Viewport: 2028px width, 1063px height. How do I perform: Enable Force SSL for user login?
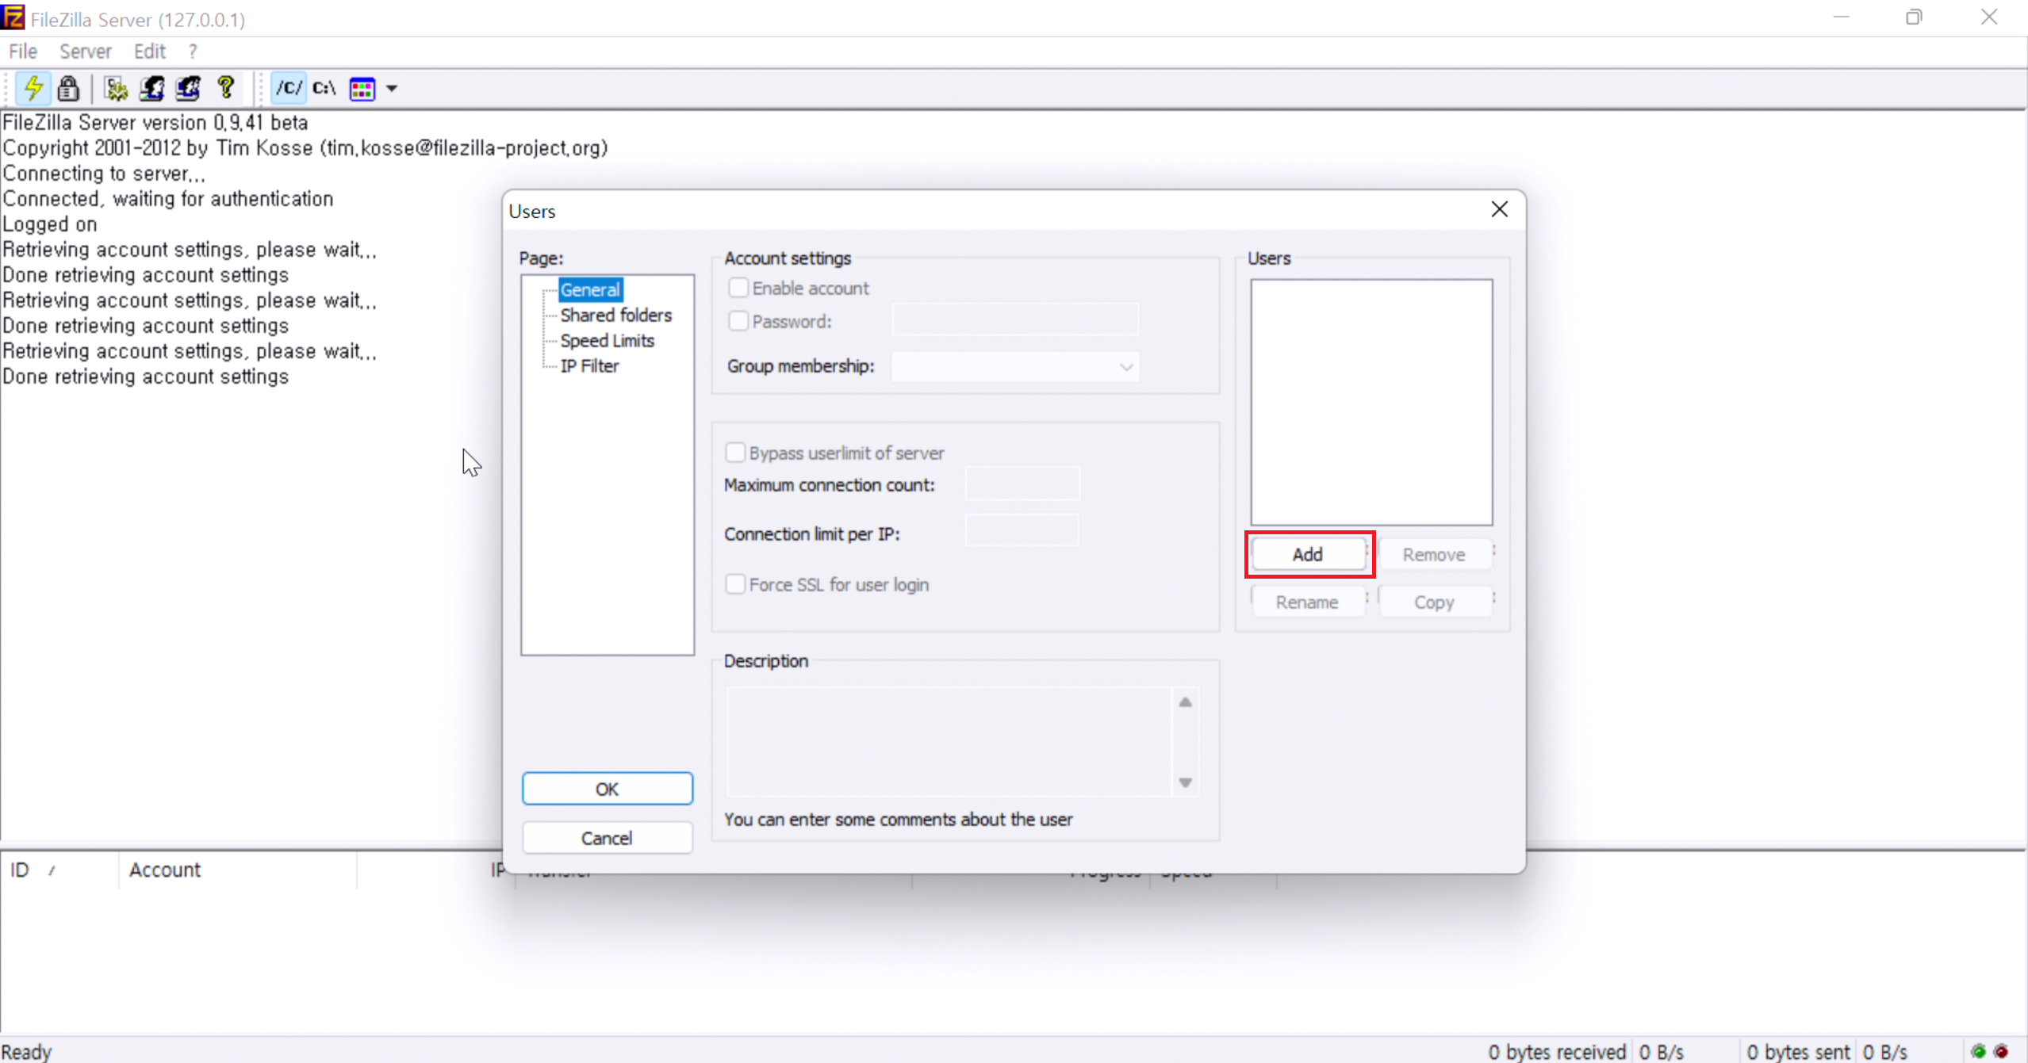click(735, 584)
